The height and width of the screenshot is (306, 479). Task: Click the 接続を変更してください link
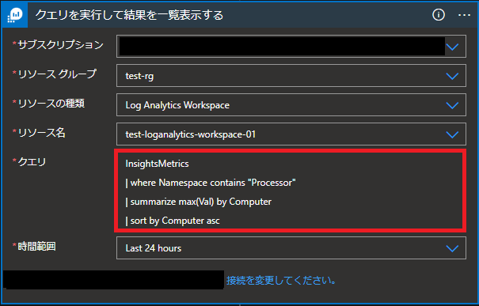pyautogui.click(x=281, y=280)
